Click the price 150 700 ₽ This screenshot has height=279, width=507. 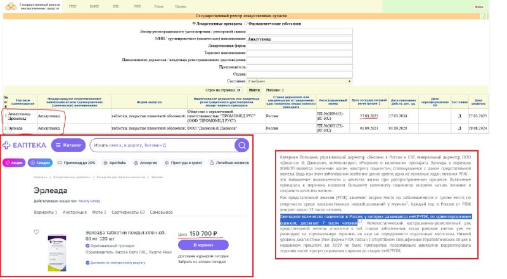coord(203,233)
